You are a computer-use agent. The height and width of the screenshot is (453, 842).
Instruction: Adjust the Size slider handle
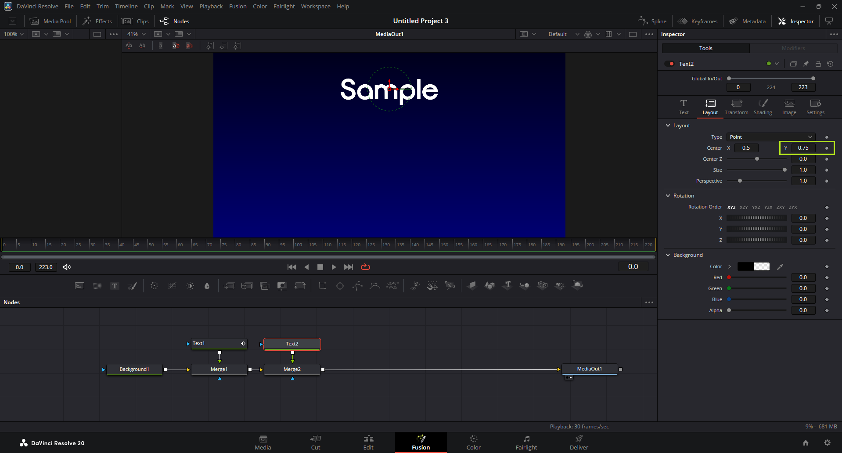[784, 170]
